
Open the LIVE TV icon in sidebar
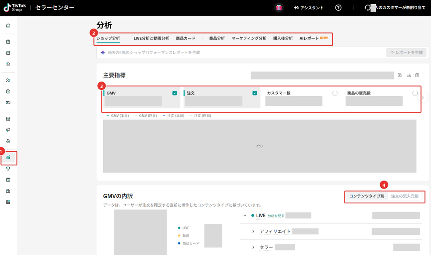(x=8, y=92)
